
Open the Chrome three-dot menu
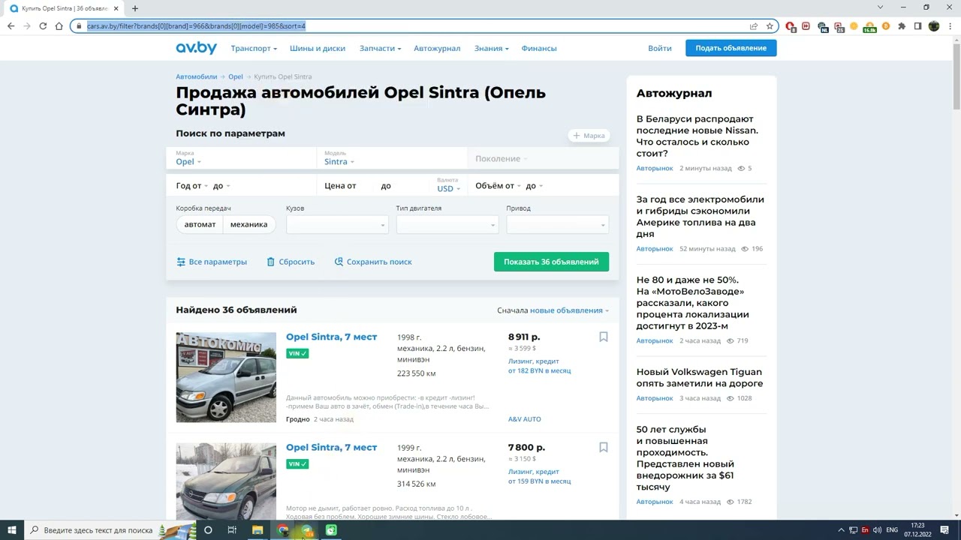pos(950,26)
